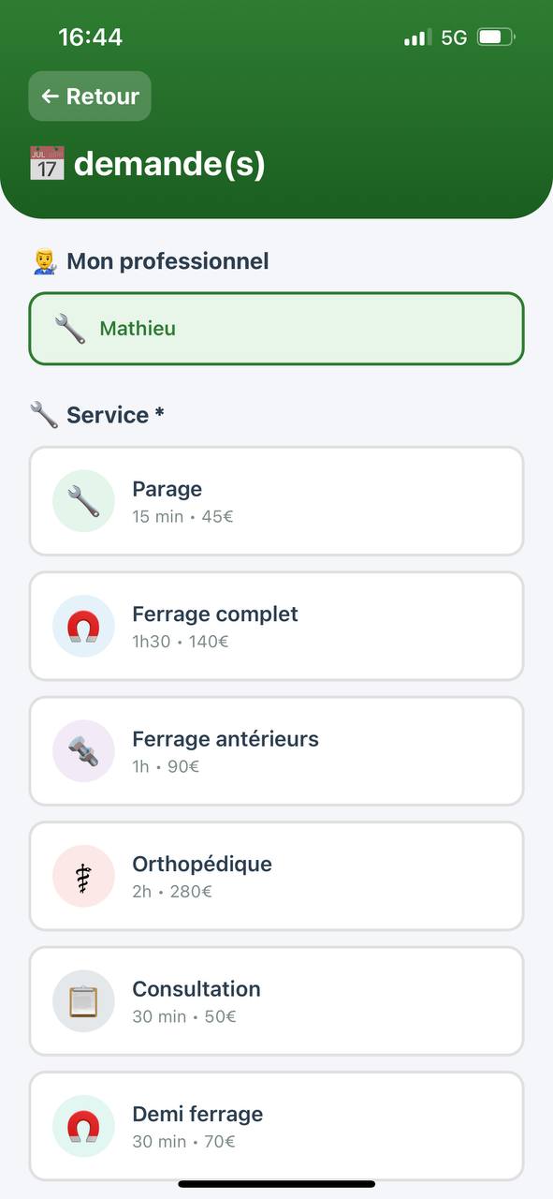The height and width of the screenshot is (1199, 553).
Task: Select the 30 minute Consultation service
Action: pos(276,1000)
